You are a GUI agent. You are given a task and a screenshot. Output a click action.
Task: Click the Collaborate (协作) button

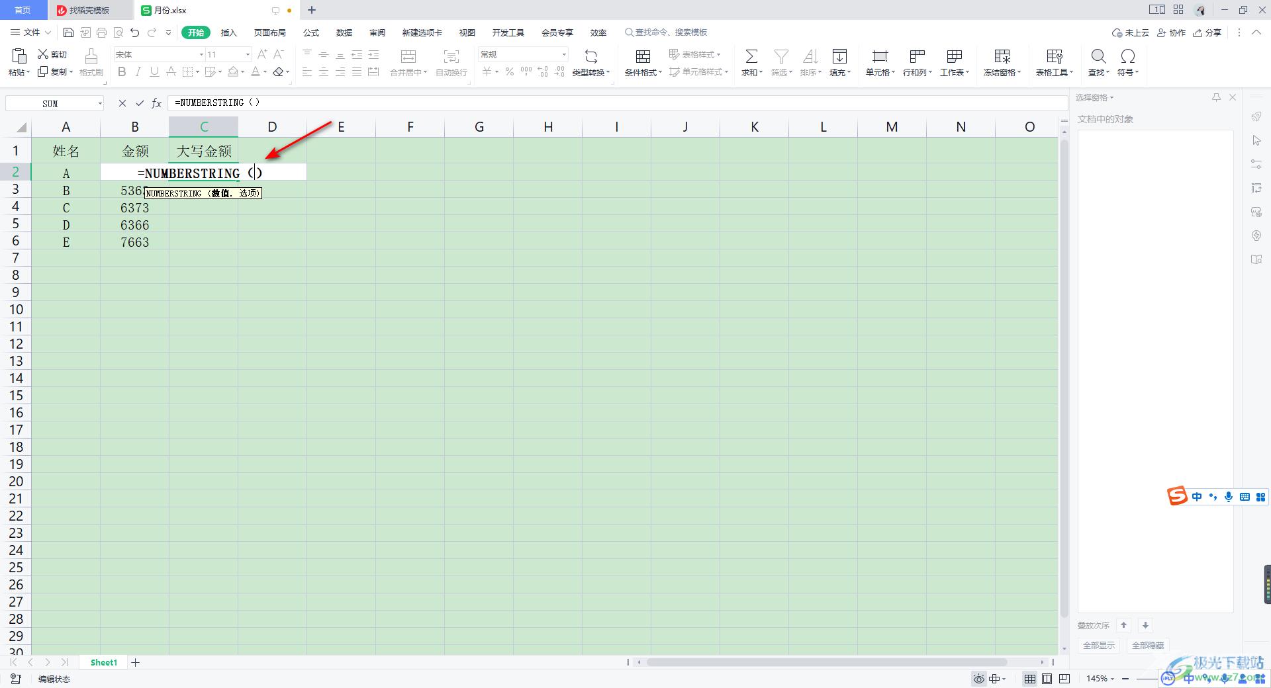click(x=1172, y=32)
